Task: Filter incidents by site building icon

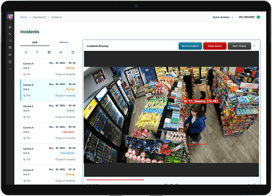Action: pyautogui.click(x=49, y=52)
